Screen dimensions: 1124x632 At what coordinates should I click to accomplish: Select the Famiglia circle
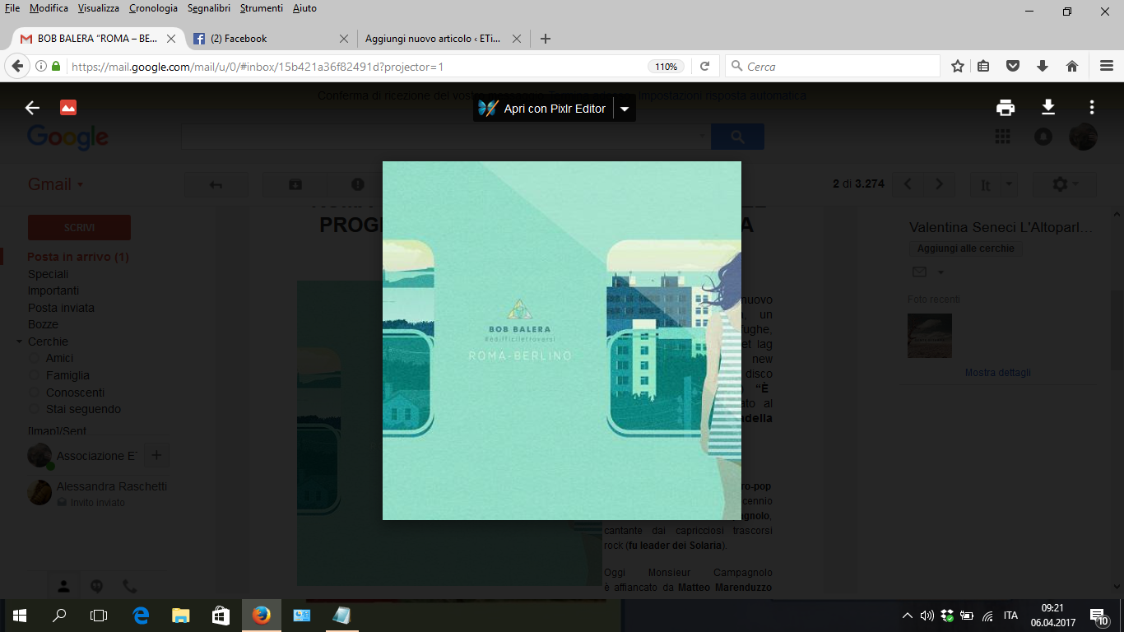pyautogui.click(x=67, y=375)
